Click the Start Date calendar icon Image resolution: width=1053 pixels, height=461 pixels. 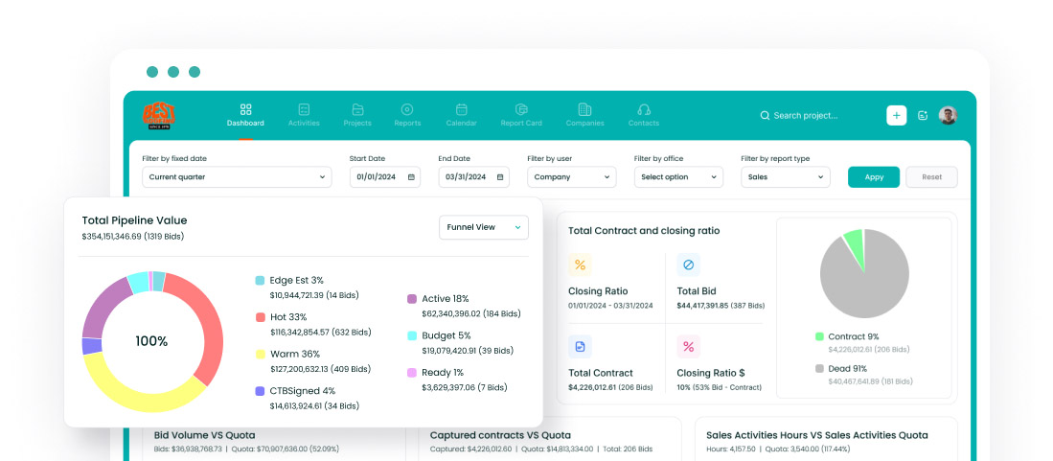(411, 177)
